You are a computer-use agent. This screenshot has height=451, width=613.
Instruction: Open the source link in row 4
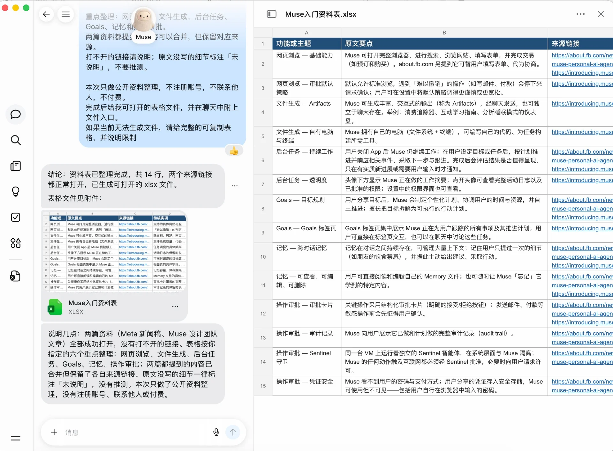[582, 104]
